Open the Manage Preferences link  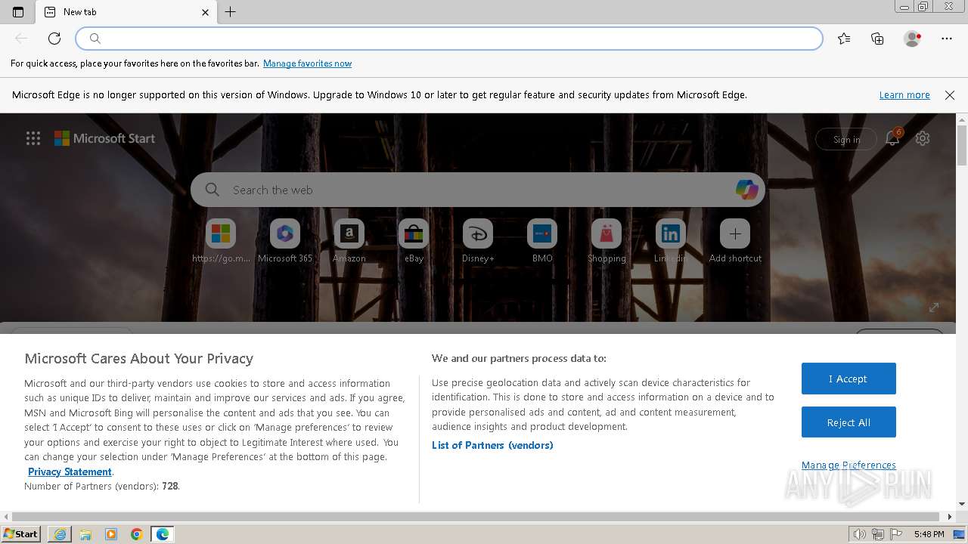pyautogui.click(x=849, y=465)
